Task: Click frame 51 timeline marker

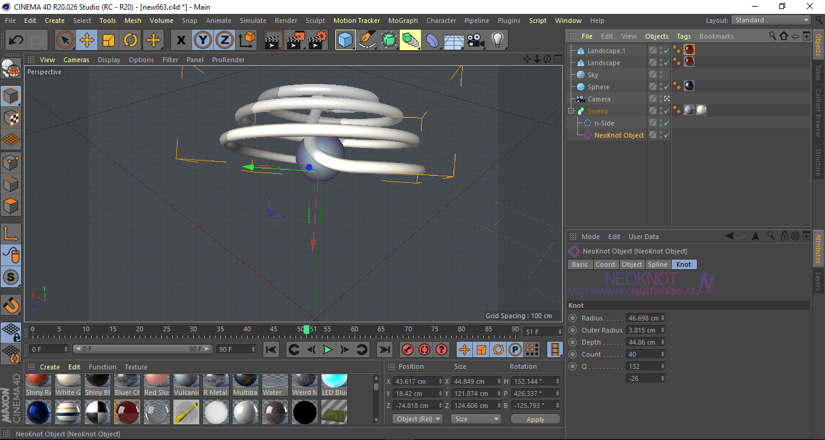Action: pos(307,330)
